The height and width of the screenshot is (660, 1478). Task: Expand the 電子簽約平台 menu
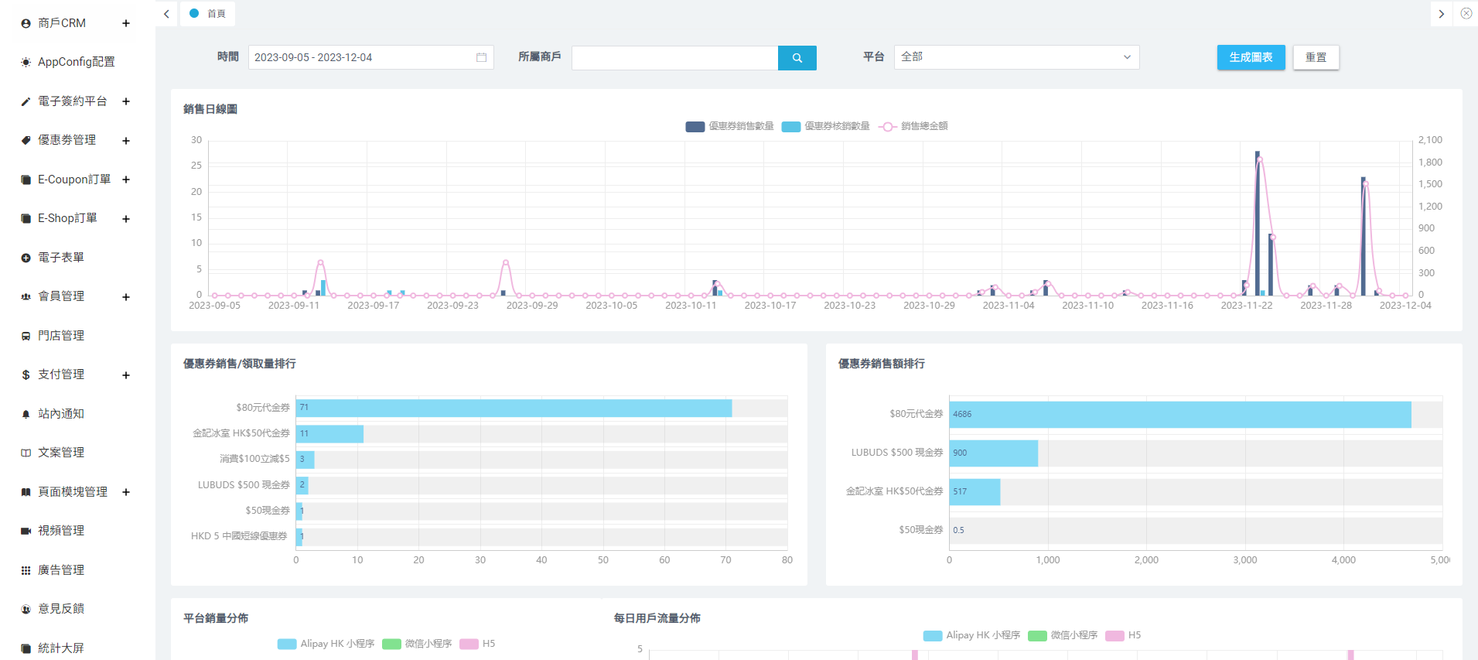point(126,101)
